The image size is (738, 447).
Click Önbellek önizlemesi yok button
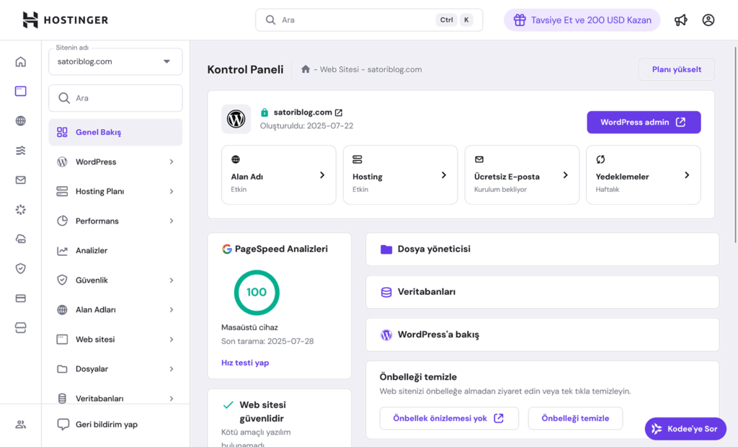[449, 418]
